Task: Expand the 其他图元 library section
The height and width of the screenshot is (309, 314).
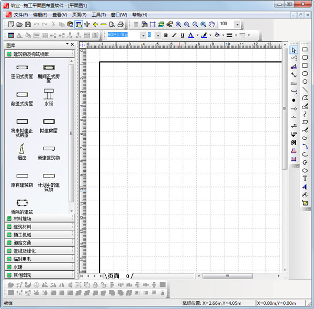Action: click(39, 275)
